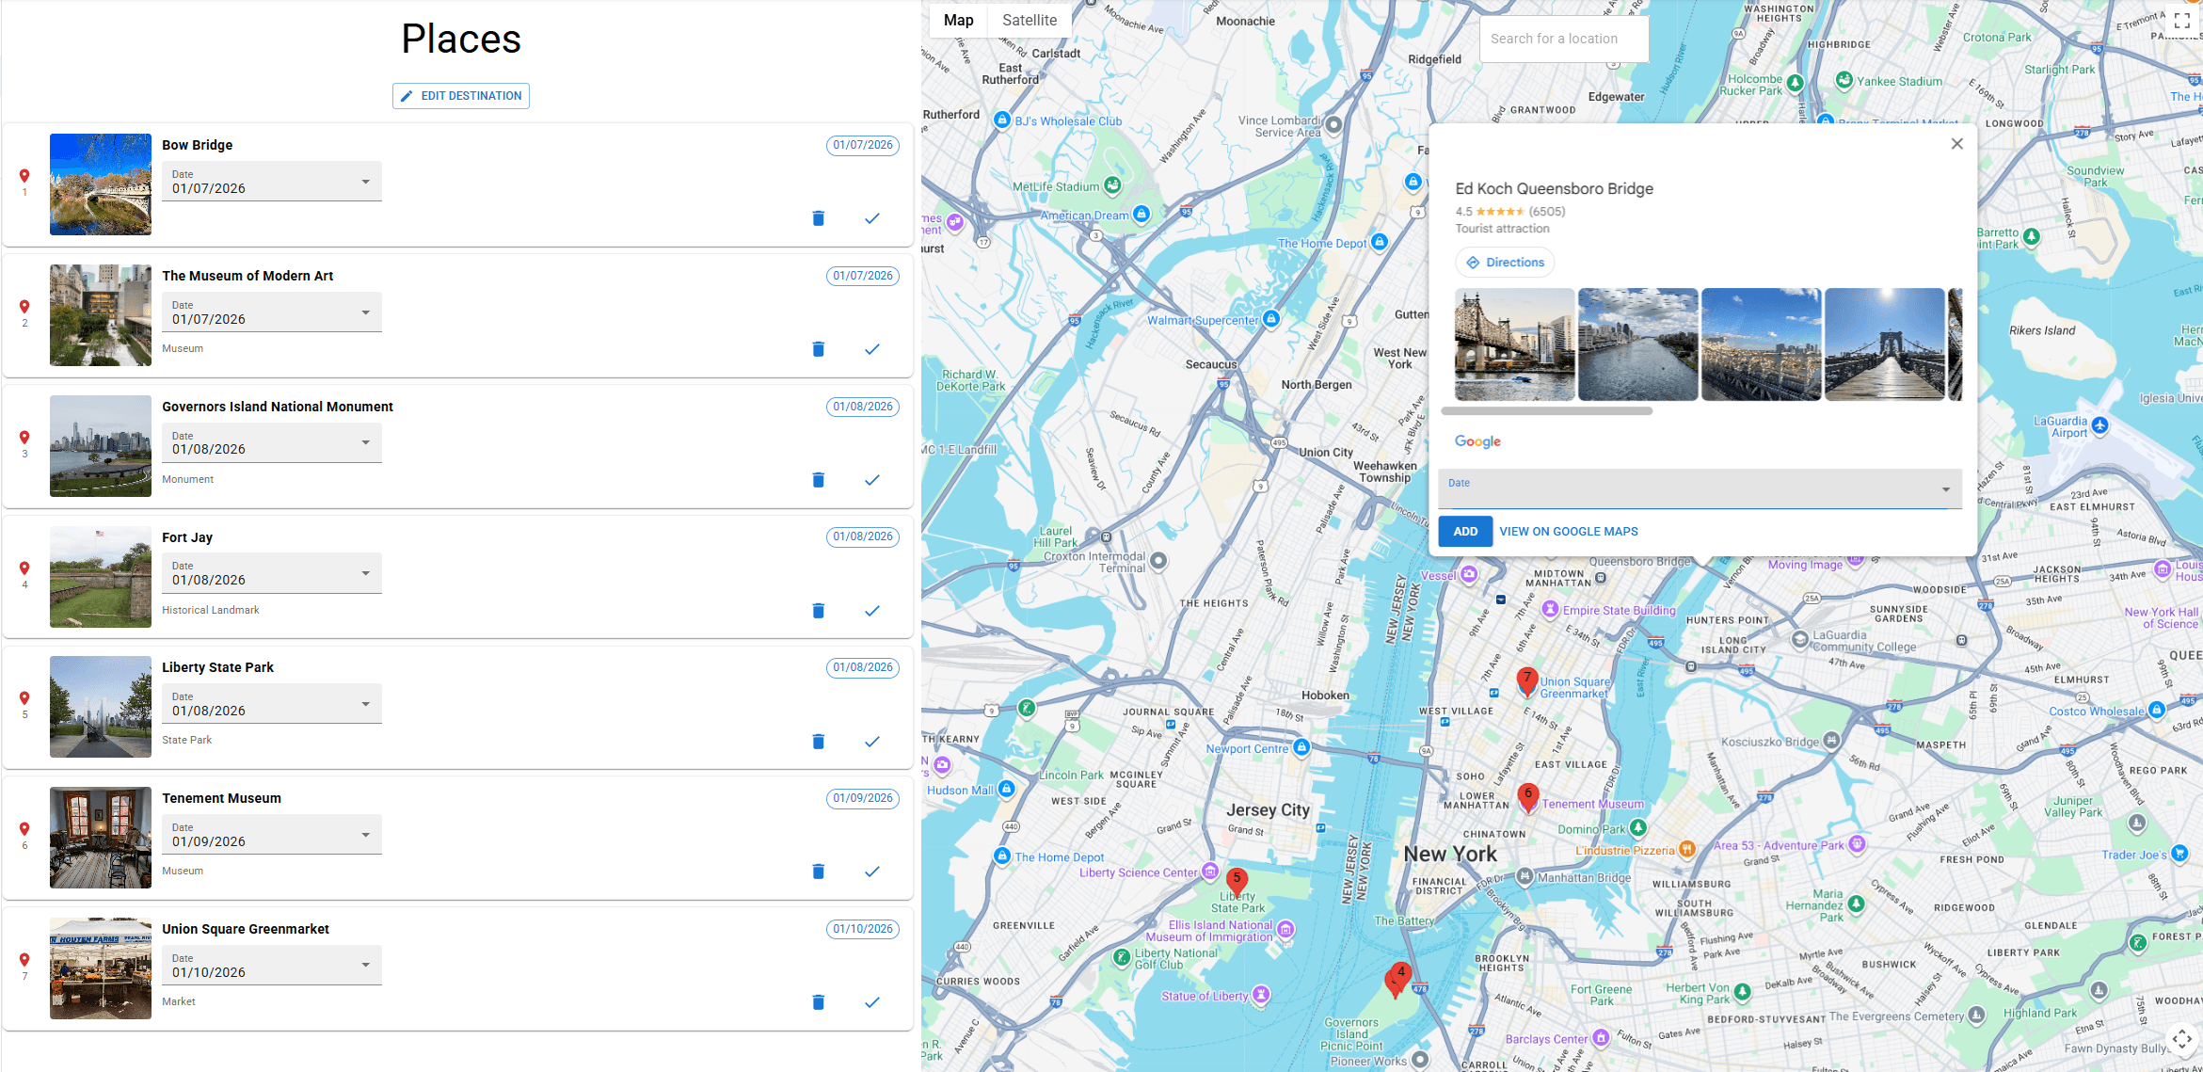The image size is (2203, 1072).
Task: Open the first Queensboro Bridge photo thumbnail
Action: (1514, 344)
